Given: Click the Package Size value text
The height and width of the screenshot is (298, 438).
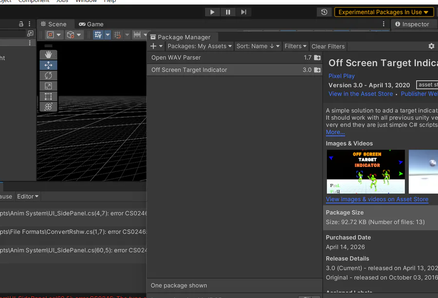Looking at the screenshot, I should point(375,222).
